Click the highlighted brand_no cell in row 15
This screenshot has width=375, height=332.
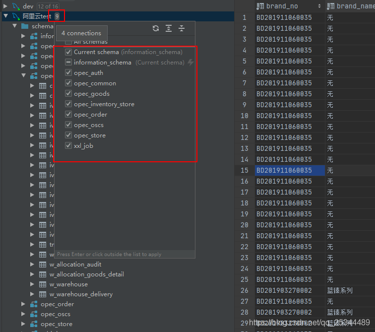coord(290,171)
